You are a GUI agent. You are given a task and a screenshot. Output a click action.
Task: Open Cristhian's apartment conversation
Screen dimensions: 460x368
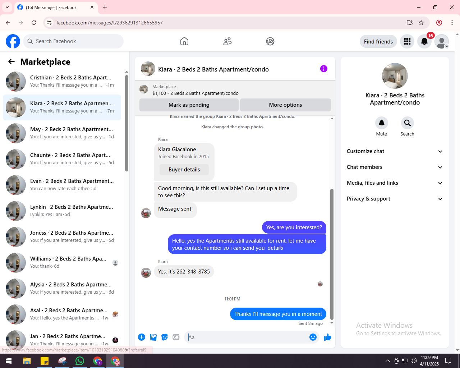62,82
